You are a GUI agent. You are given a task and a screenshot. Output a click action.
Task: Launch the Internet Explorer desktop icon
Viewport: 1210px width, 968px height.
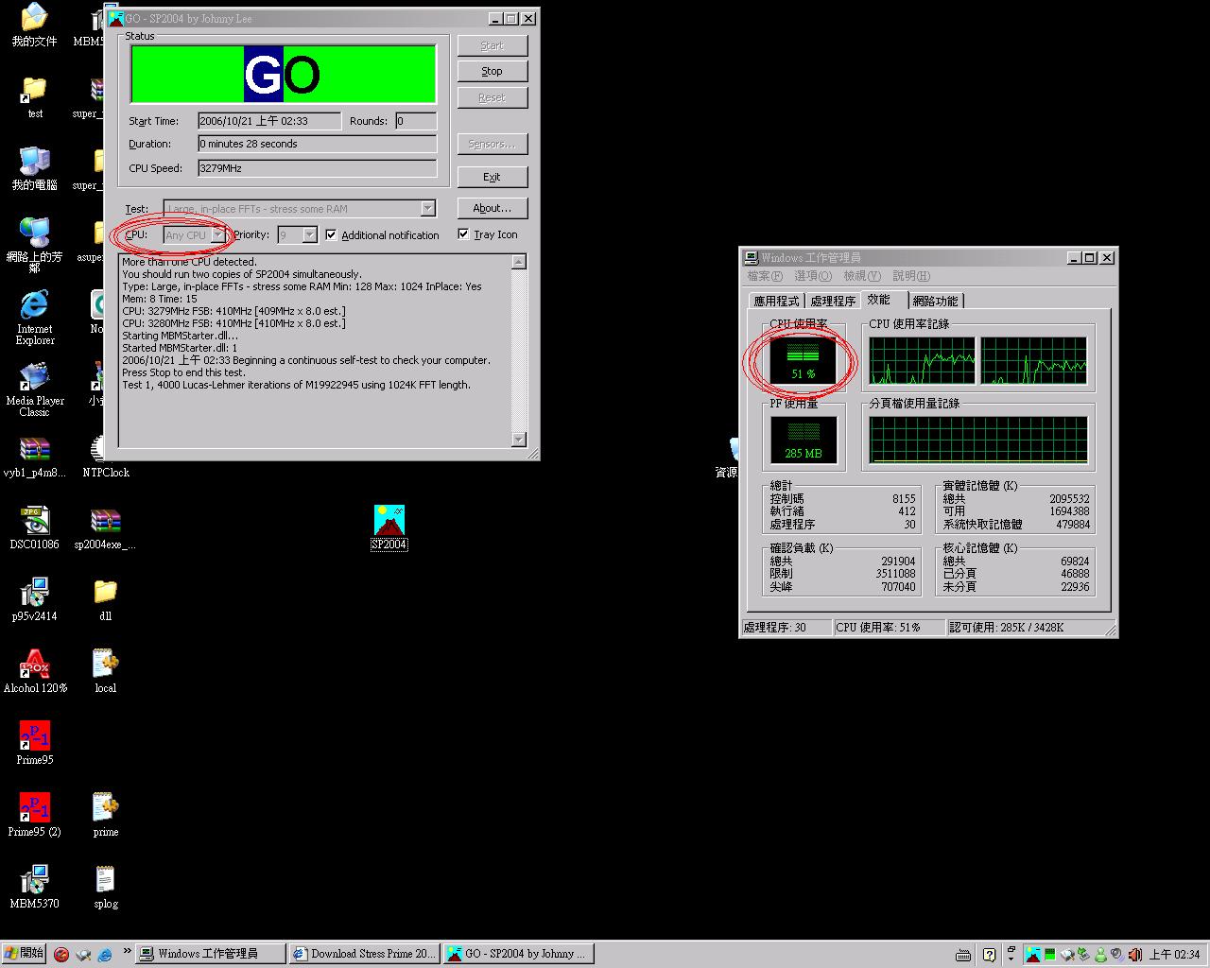34,318
